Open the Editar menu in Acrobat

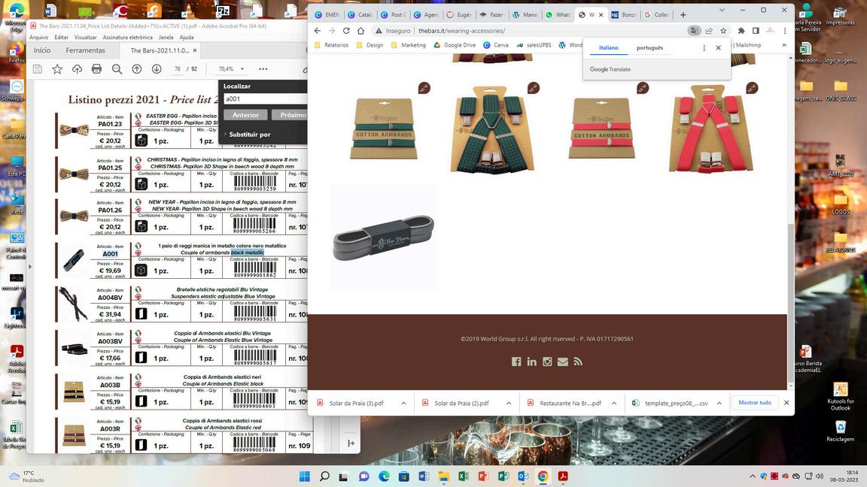(62, 38)
